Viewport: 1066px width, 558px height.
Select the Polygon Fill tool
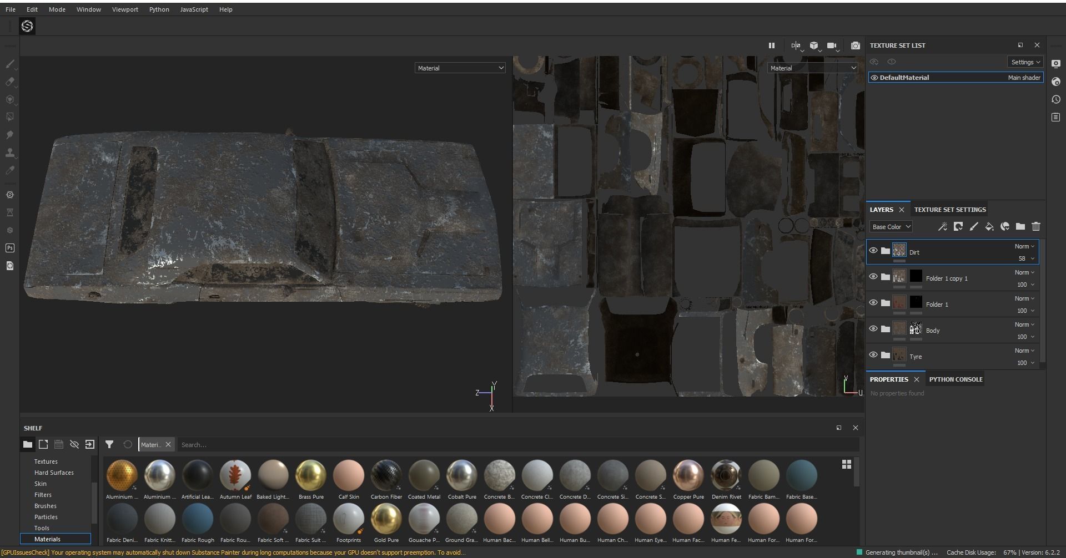(10, 117)
